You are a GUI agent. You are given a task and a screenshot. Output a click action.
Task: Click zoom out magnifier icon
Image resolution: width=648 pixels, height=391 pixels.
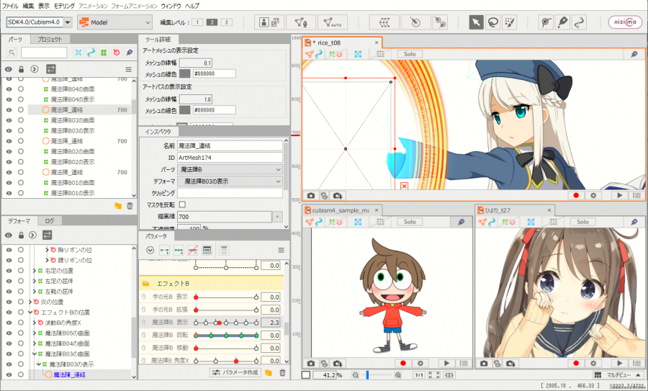356,375
